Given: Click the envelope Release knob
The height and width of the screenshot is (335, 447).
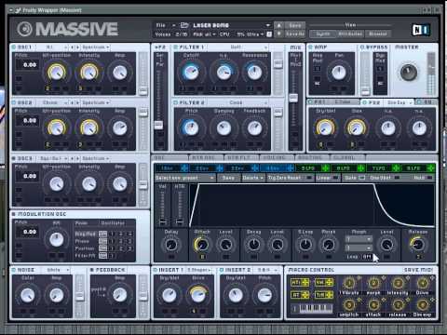Looking at the screenshot, I should point(418,245).
